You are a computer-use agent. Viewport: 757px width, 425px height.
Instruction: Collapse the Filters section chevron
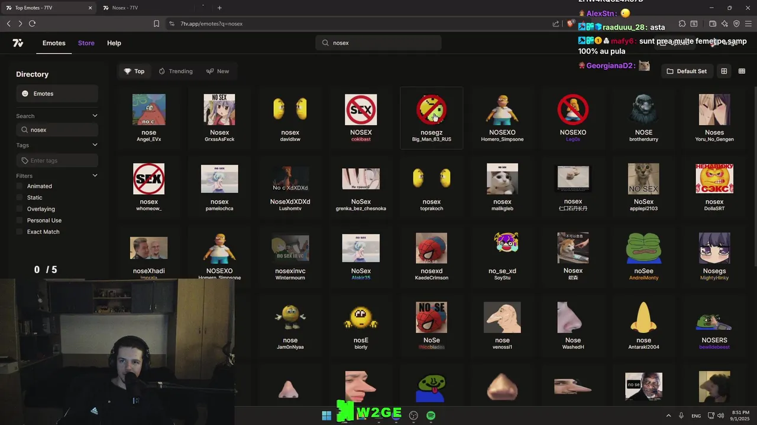[95, 175]
